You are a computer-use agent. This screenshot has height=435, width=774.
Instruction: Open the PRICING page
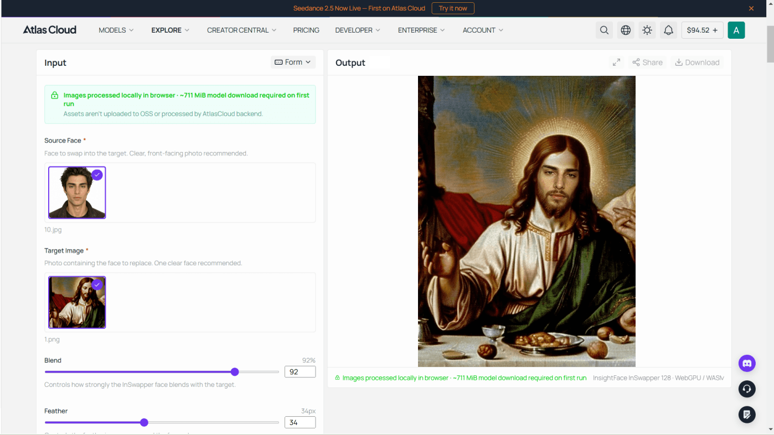[x=306, y=30]
